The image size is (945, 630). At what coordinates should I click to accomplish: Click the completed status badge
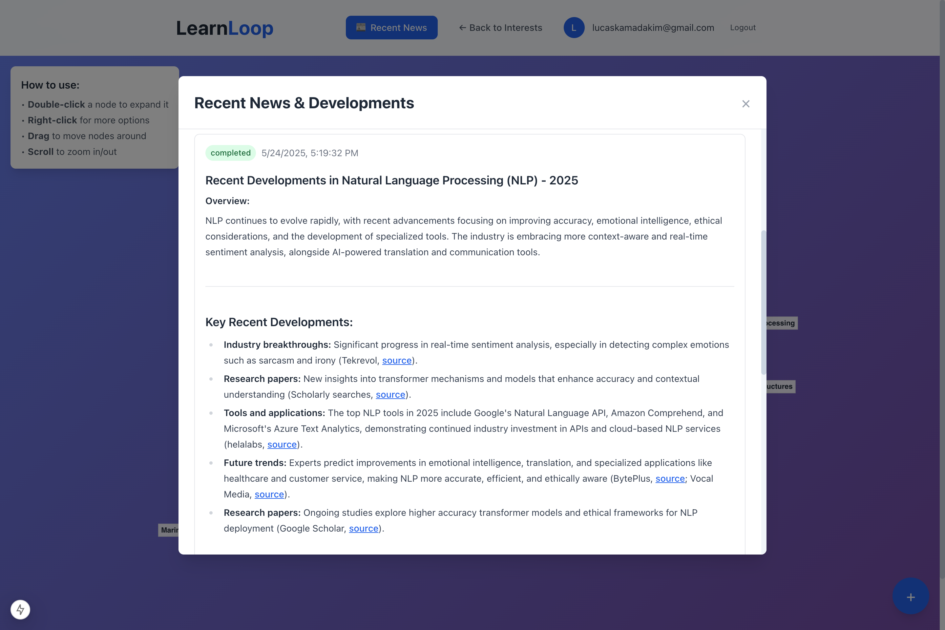[230, 153]
